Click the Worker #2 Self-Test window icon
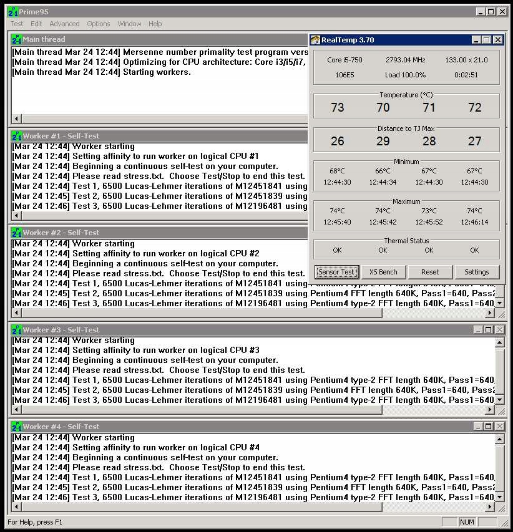This screenshot has width=513, height=532. (17, 233)
